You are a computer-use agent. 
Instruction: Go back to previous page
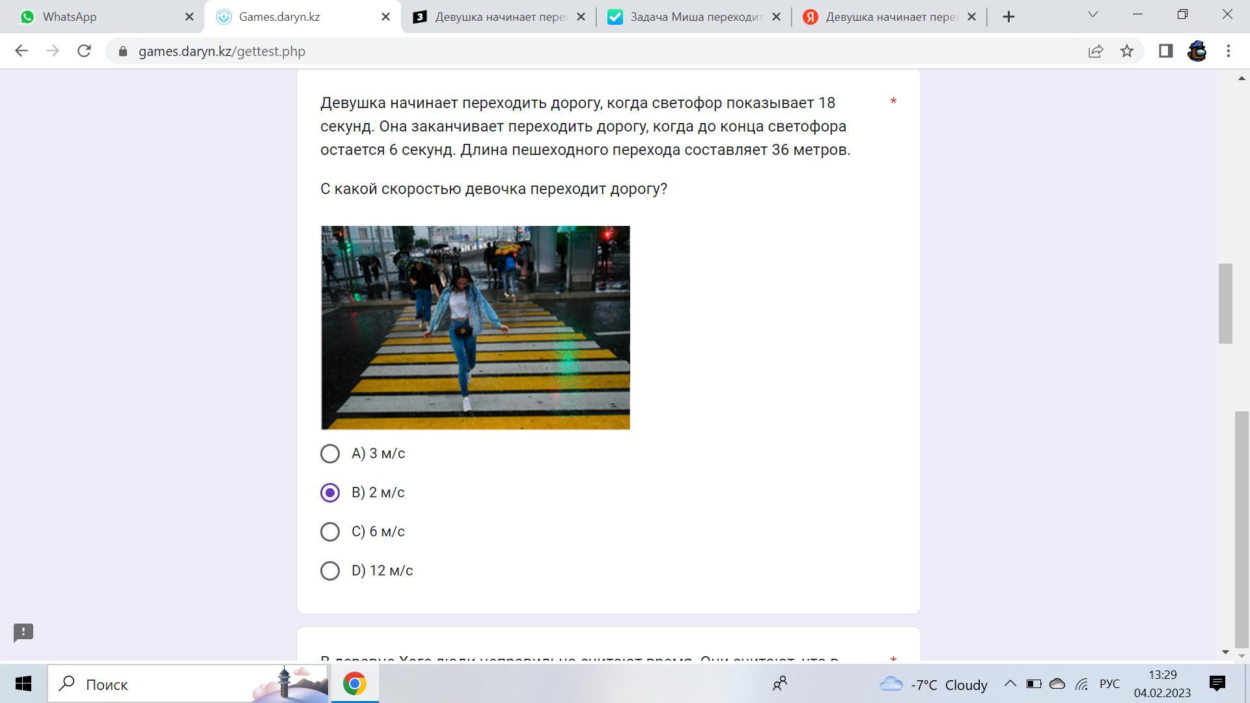pos(21,51)
